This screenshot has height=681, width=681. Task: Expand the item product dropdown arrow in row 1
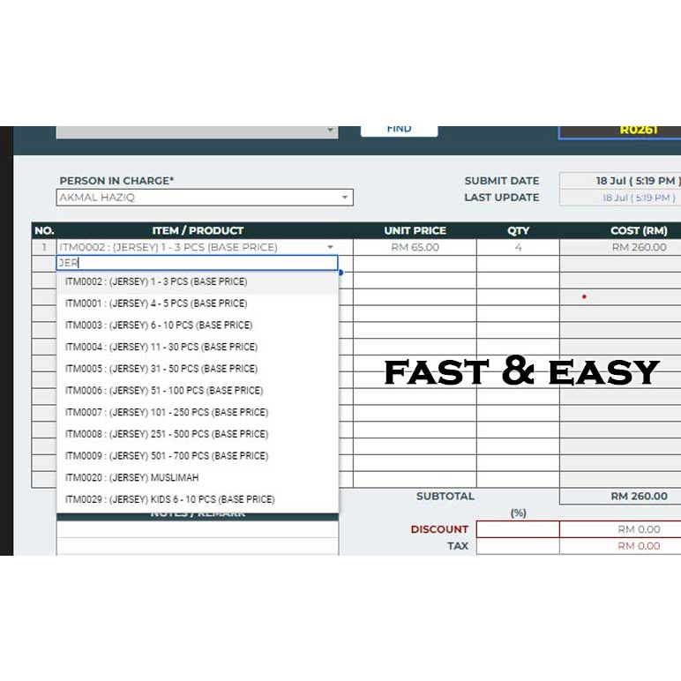(x=331, y=248)
